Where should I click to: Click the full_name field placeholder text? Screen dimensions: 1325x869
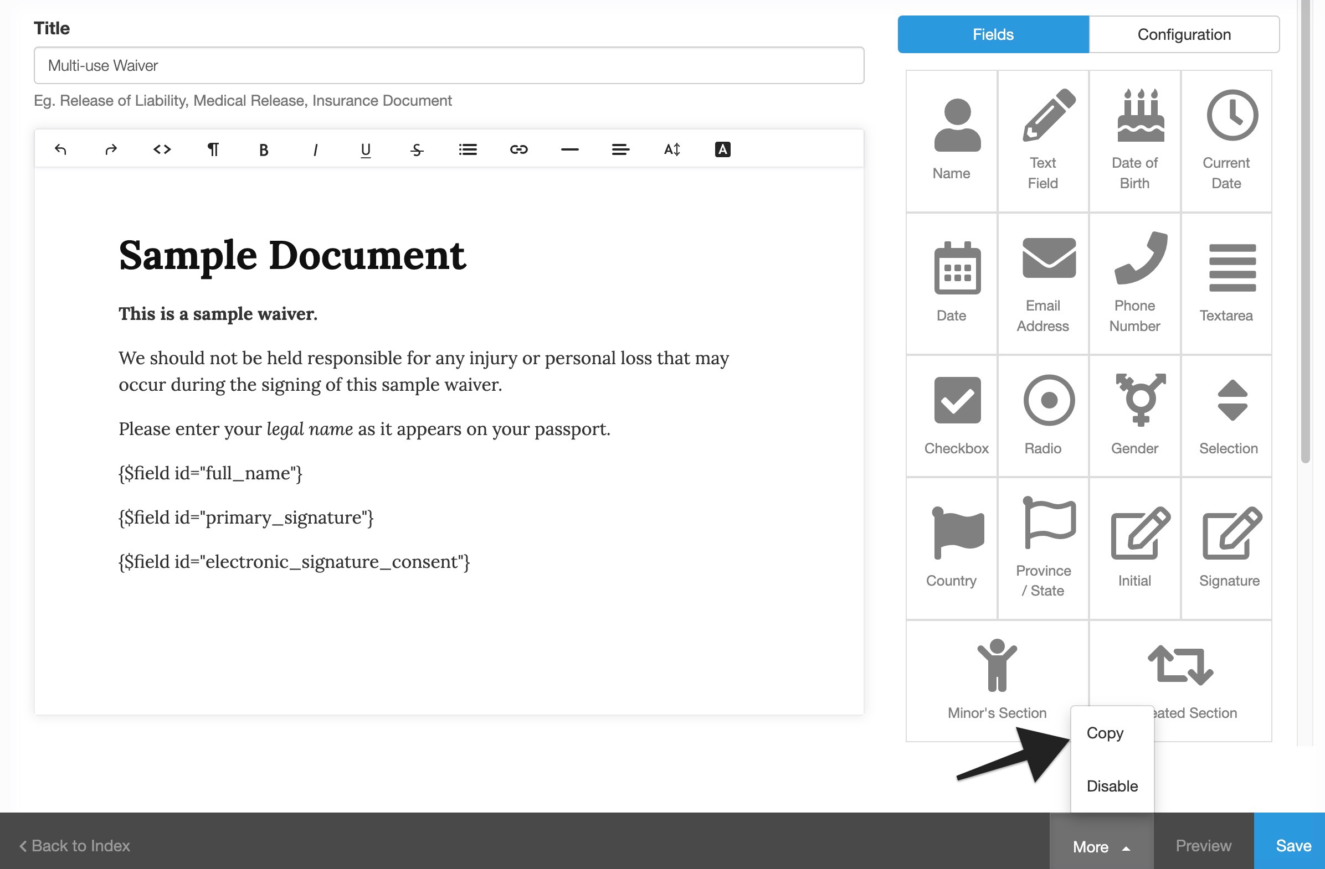tap(210, 473)
